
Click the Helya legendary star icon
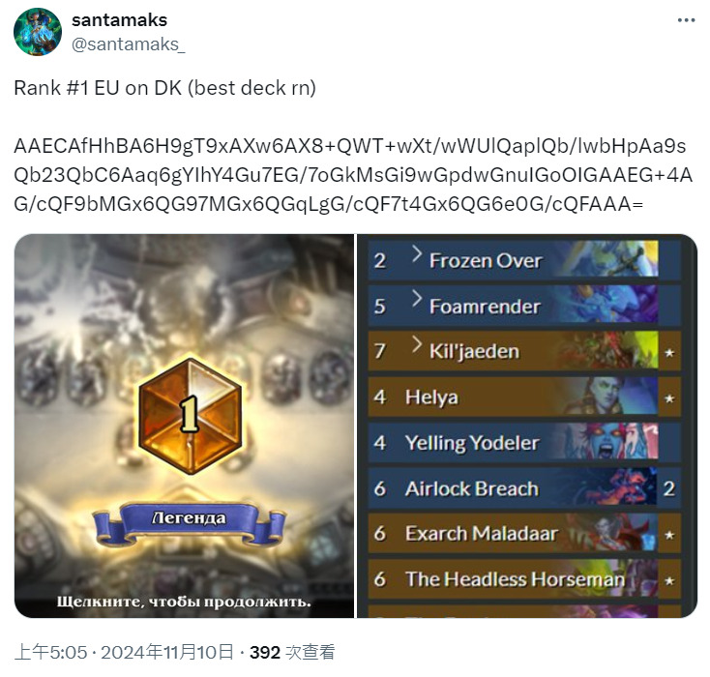[x=669, y=398]
